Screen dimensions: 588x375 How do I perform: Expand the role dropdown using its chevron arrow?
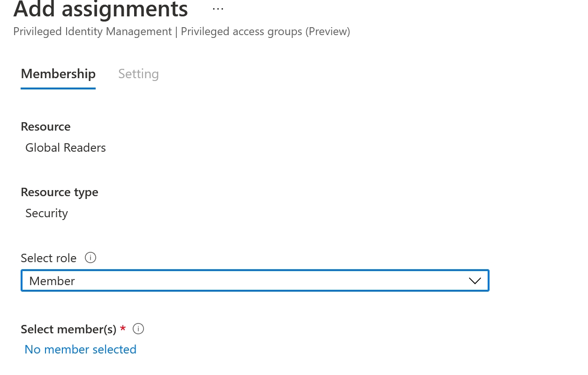pyautogui.click(x=475, y=281)
